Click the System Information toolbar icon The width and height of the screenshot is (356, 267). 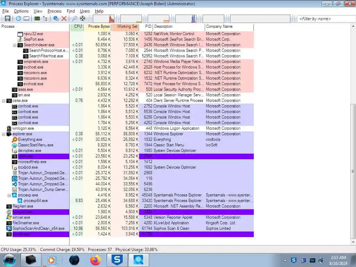click(37, 19)
